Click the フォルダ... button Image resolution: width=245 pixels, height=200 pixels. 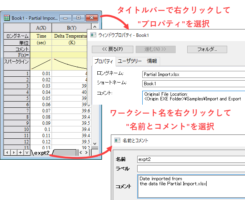click(x=207, y=49)
